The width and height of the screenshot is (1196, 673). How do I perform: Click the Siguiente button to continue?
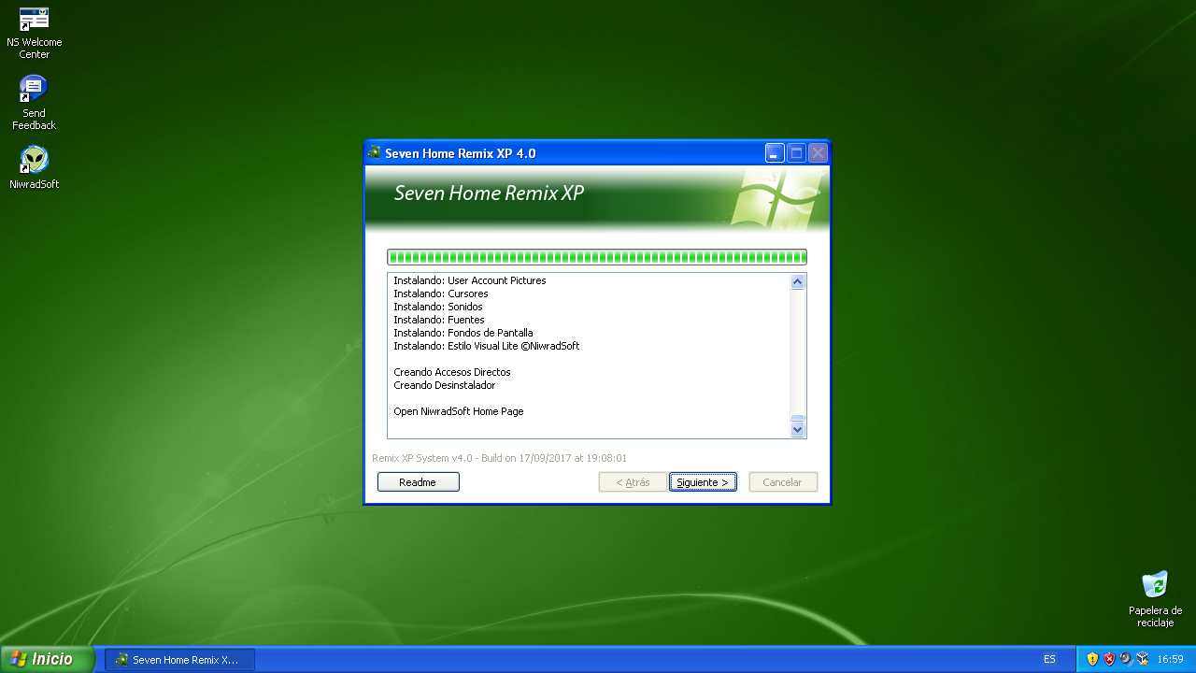[x=703, y=481]
